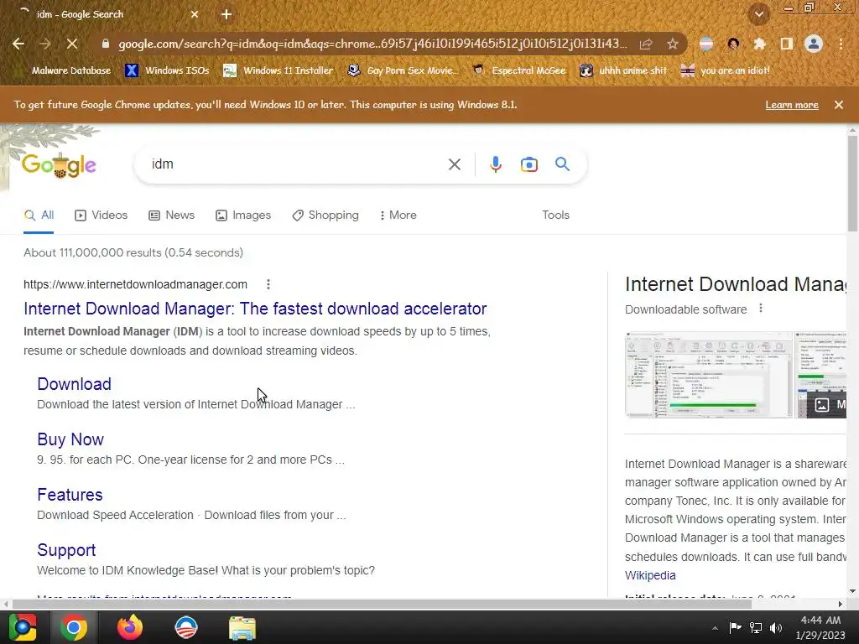Open the Download sitelink
The image size is (859, 644).
pos(74,384)
